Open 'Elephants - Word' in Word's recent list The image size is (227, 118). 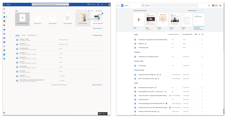click(59, 40)
